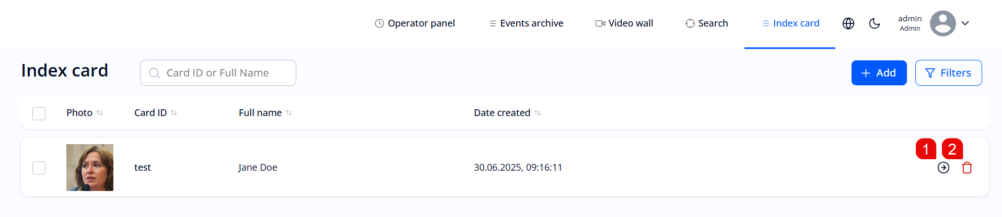1002x217 pixels.
Task: Click Jane Doe's photo thumbnail
Action: [x=90, y=168]
